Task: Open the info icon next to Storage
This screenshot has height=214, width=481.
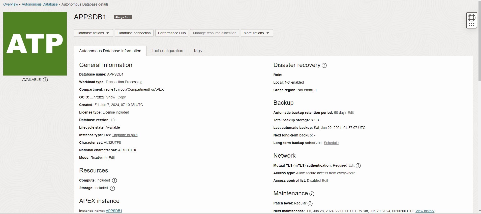Action: pyautogui.click(x=112, y=188)
